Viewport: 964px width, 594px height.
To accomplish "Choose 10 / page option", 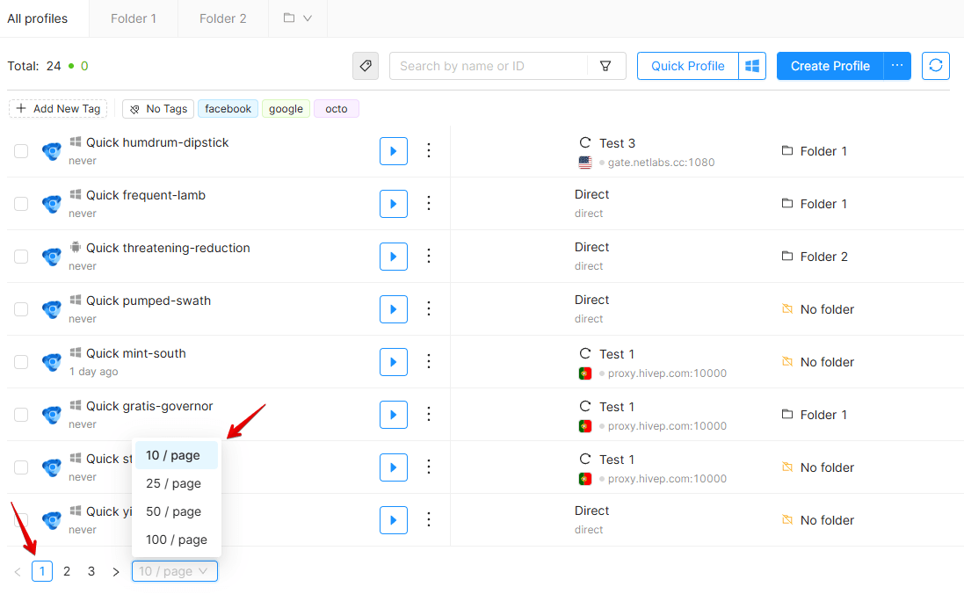I will click(177, 456).
